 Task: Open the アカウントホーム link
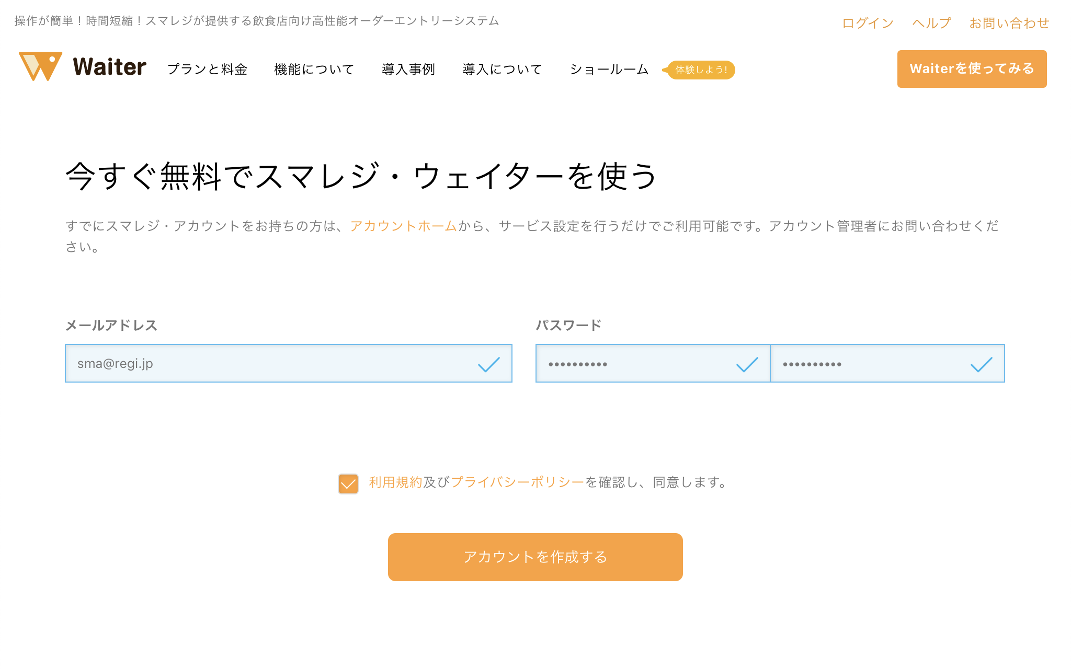click(x=403, y=226)
